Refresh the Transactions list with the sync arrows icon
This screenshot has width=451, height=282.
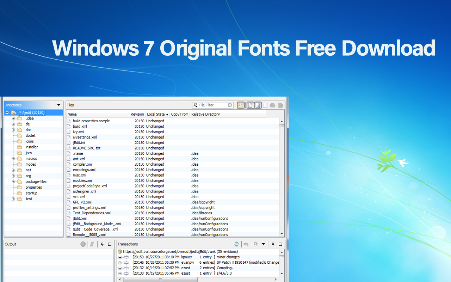coord(237,244)
